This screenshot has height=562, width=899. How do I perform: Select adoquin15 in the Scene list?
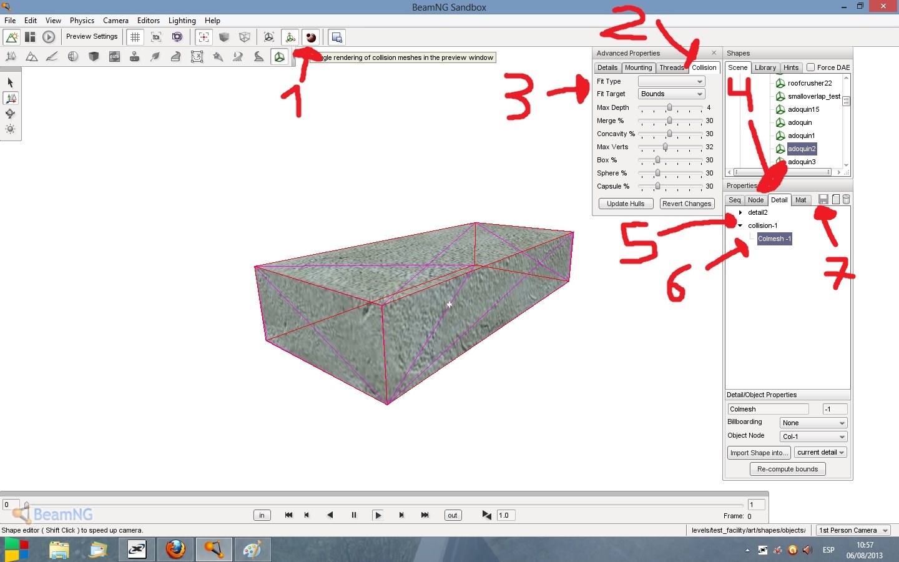803,109
